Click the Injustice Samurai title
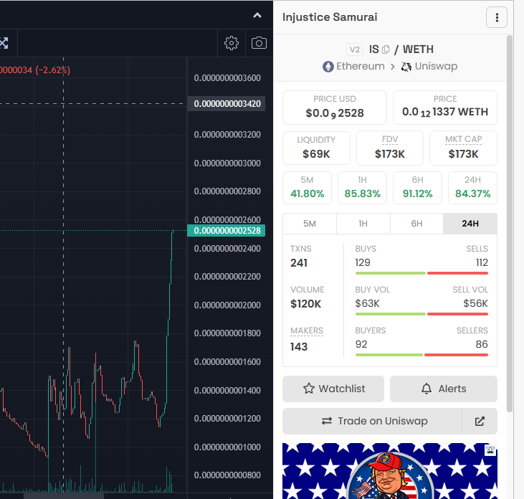This screenshot has width=524, height=499. point(330,17)
